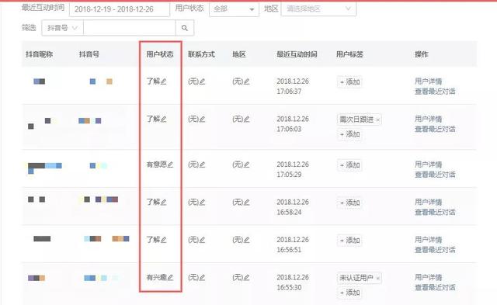Image resolution: width=497 pixels, height=305 pixels.
Task: Edit contact method pencil in 16:56:51 row
Action: [202, 240]
